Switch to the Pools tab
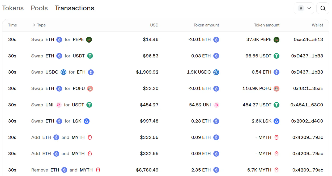Screen dimensions: 332x176 [x=39, y=8]
